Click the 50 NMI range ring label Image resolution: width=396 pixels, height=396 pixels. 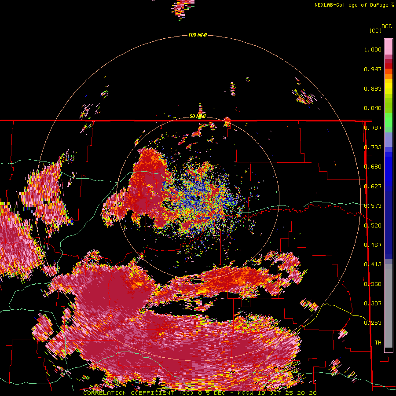(x=198, y=116)
